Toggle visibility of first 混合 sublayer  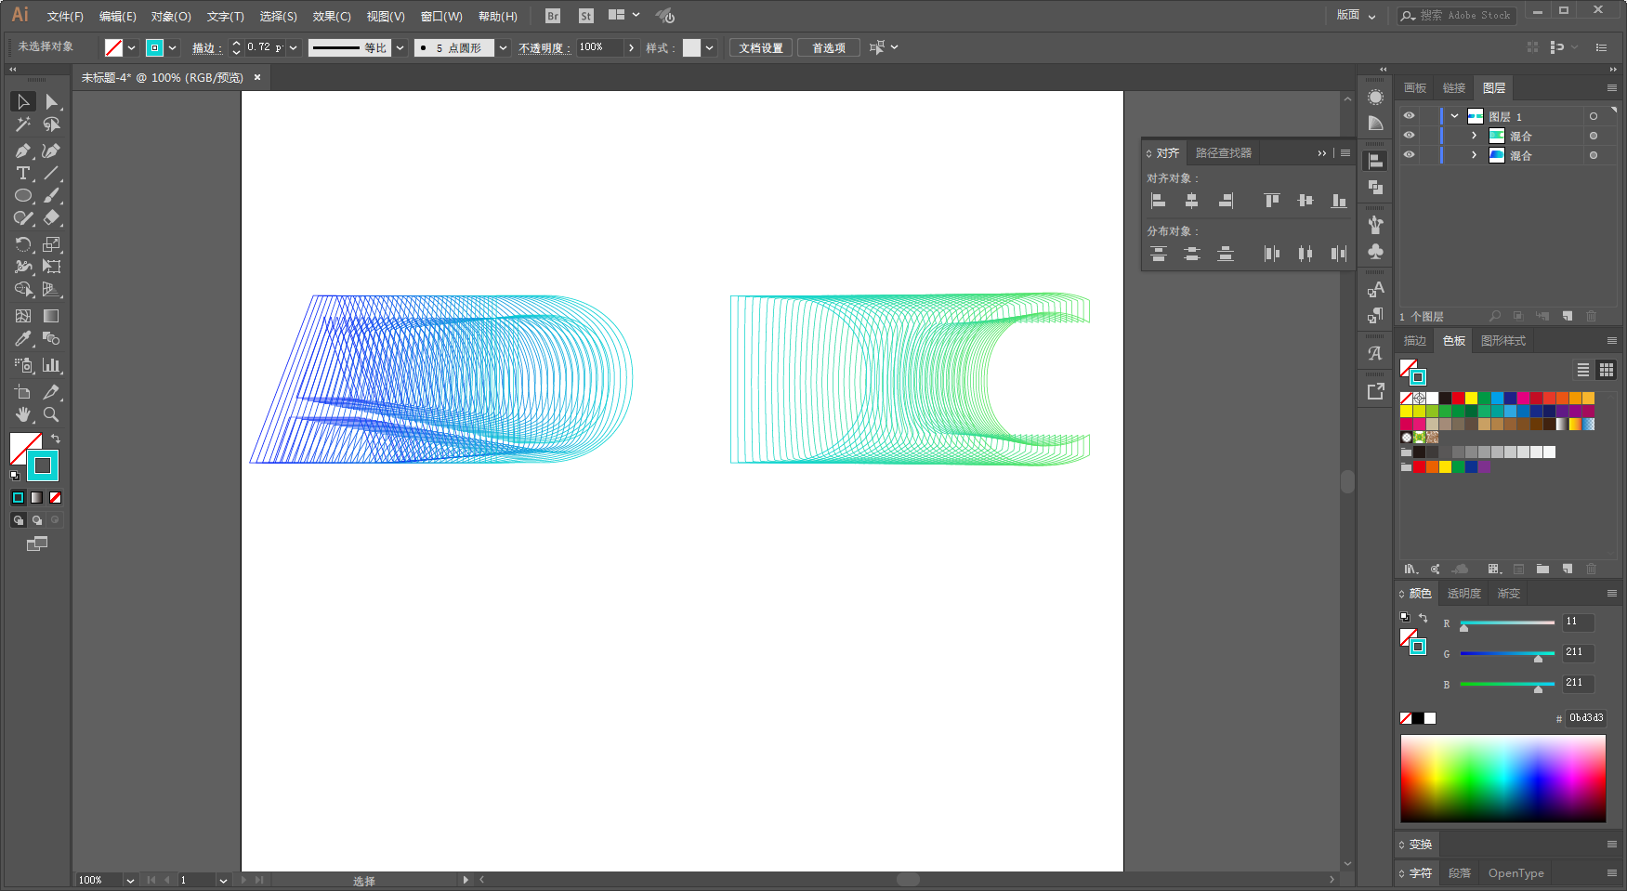click(x=1409, y=136)
